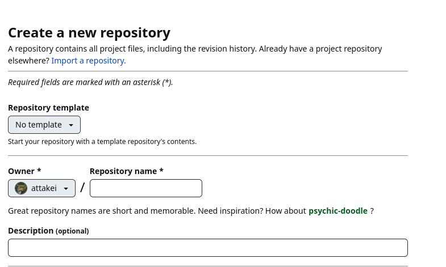446x267 pixels.
Task: Click the "Owner *" field label
Action: click(24, 171)
